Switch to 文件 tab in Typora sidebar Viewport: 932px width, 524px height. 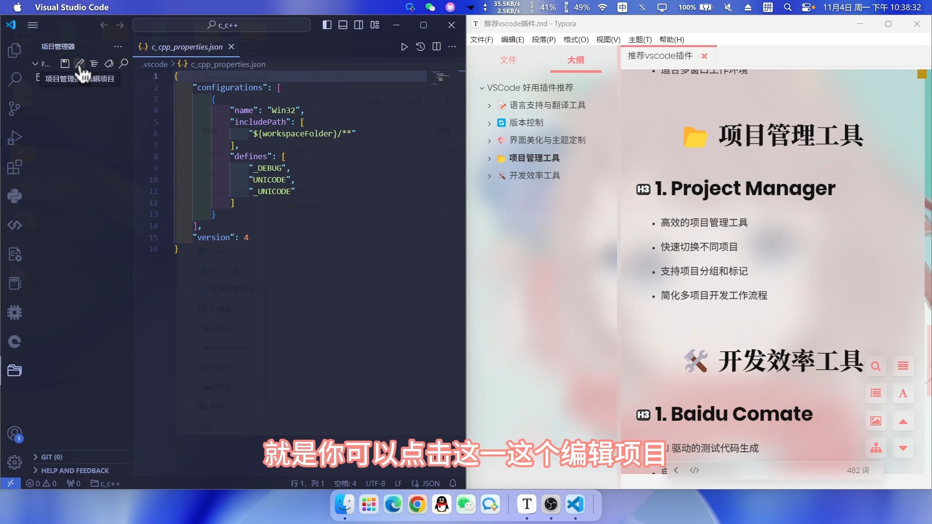pyautogui.click(x=508, y=60)
